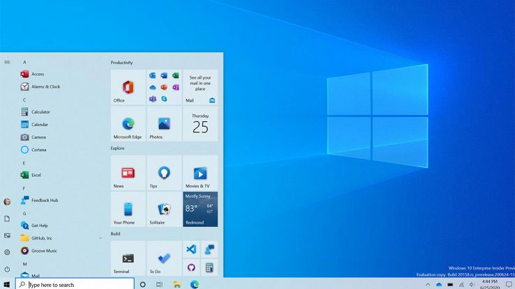Launch the Movies & TV tile
Viewport: 515px width, 289px height.
[200, 173]
